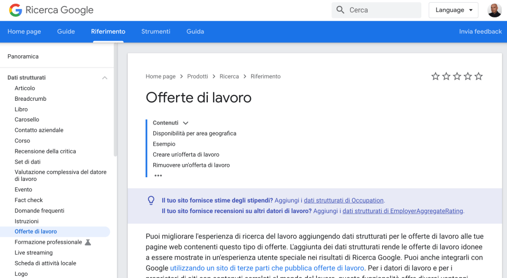Click the sidebar vertical scrollbar
The width and height of the screenshot is (507, 278).
(x=115, y=100)
